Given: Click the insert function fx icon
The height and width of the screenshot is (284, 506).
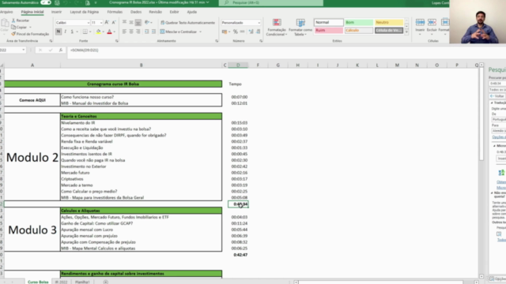Looking at the screenshot, I should point(60,50).
